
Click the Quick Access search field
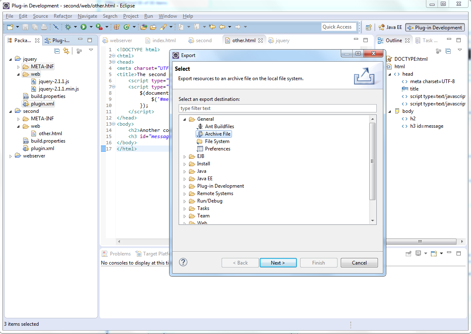339,27
